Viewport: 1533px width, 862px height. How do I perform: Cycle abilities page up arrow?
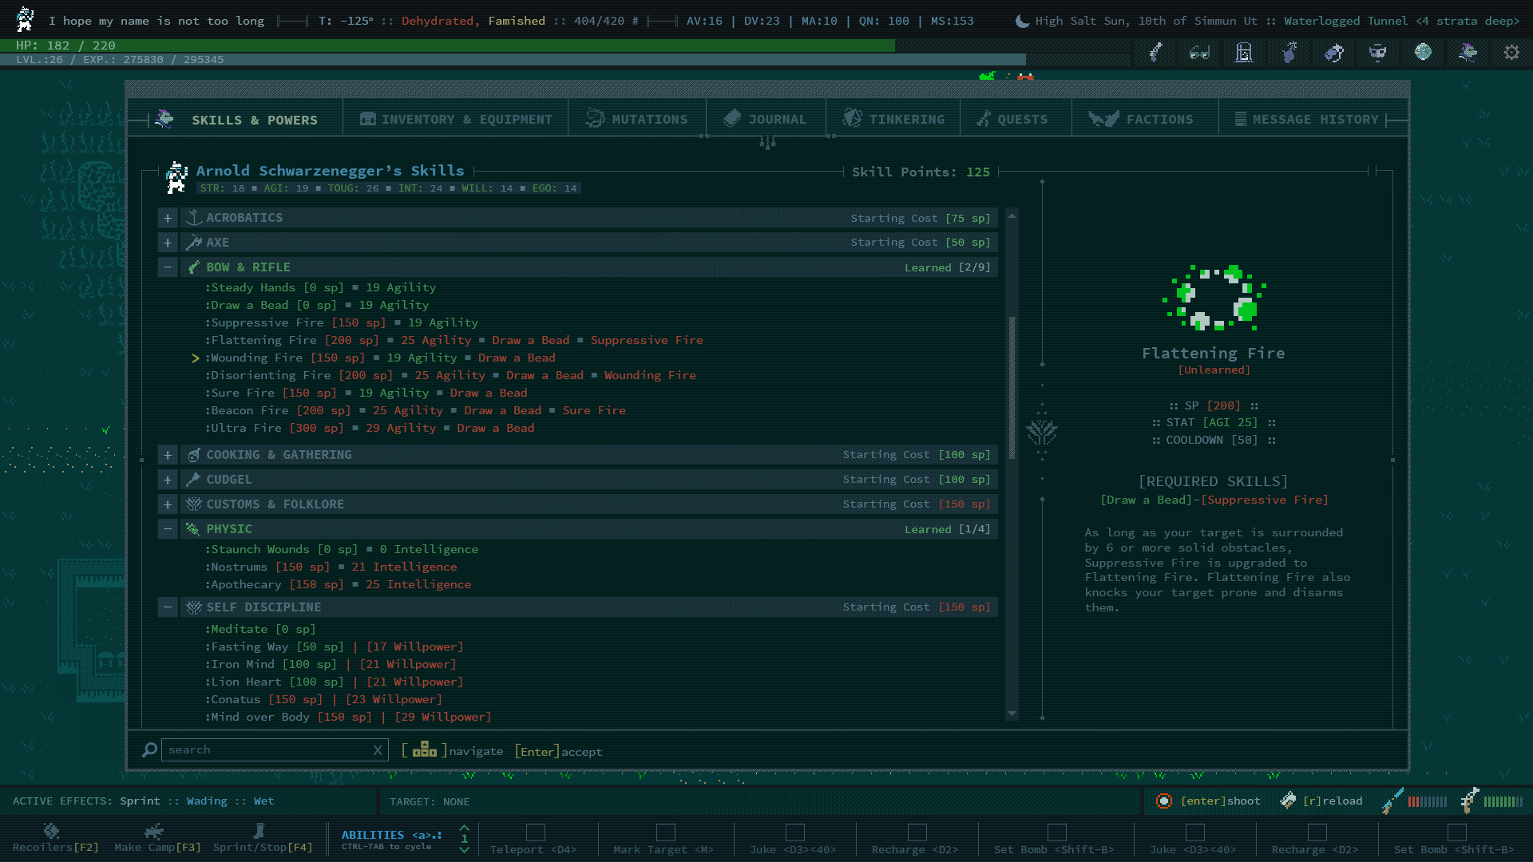pos(464,828)
